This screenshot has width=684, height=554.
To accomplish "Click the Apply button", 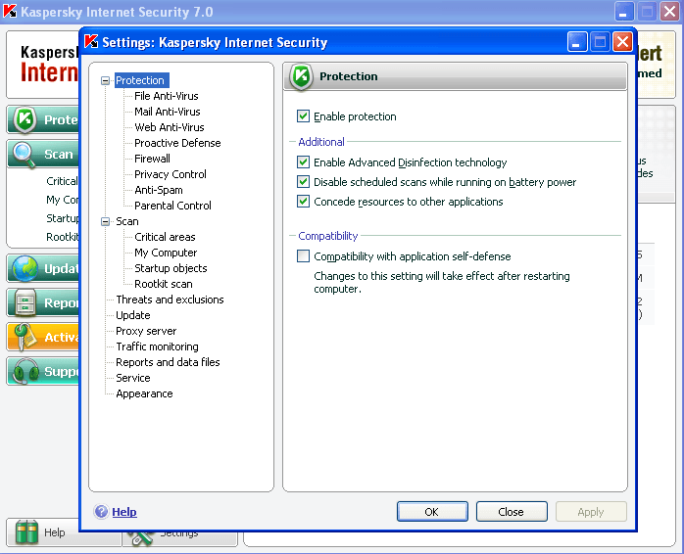I will [x=591, y=512].
